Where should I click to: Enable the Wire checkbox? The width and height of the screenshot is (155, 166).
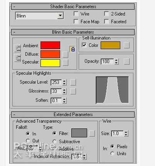[76, 14]
